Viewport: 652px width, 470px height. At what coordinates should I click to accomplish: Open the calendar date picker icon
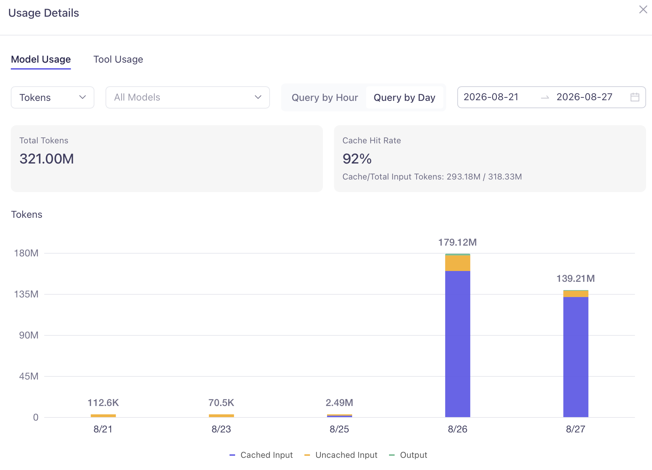click(x=635, y=97)
